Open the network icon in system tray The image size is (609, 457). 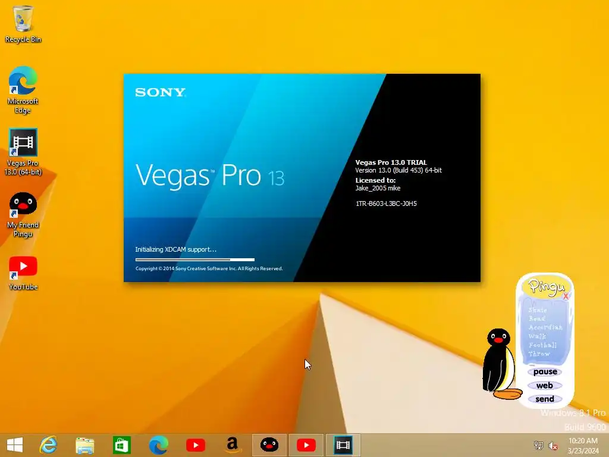(x=538, y=445)
